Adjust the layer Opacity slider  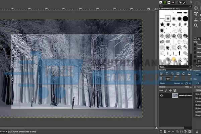coord(174,86)
